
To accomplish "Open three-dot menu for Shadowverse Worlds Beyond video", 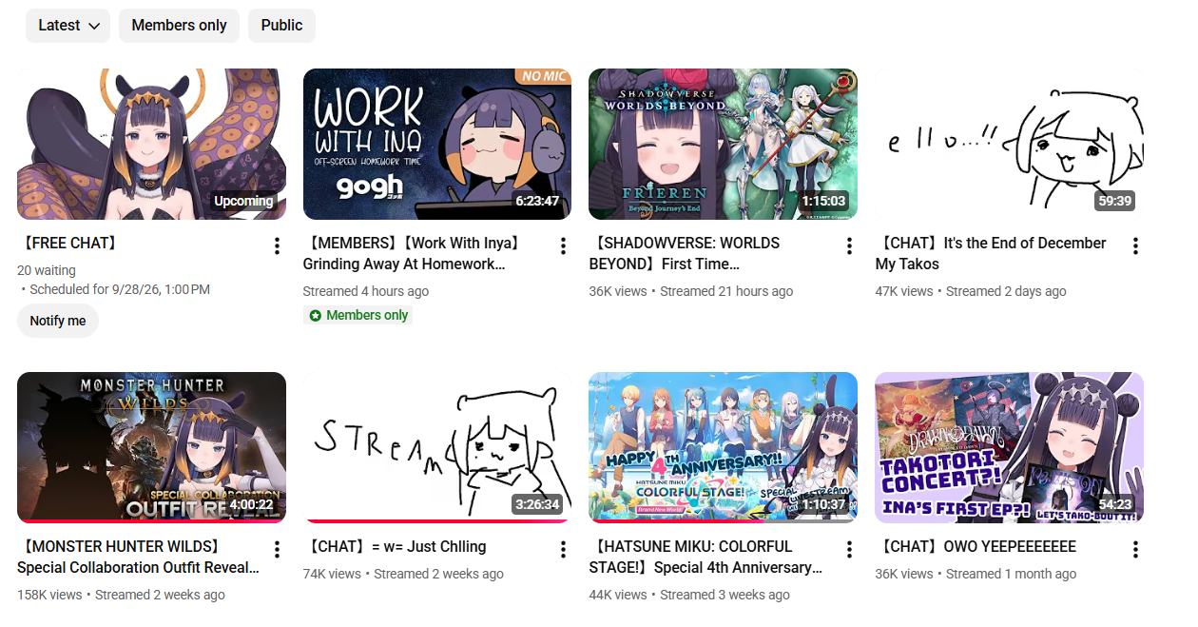I will (x=849, y=246).
